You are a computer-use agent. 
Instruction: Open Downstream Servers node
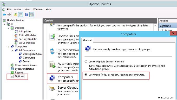[x=26, y=65]
